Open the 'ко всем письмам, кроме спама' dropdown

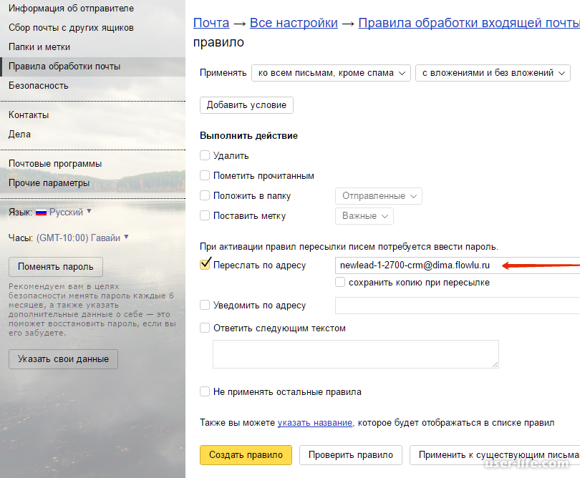tap(331, 73)
